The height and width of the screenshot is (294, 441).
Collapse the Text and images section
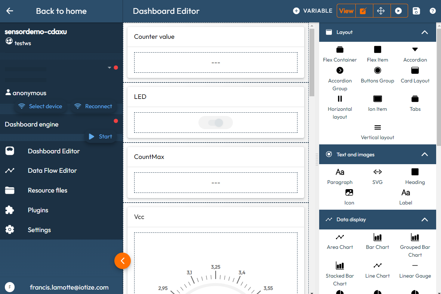click(425, 154)
